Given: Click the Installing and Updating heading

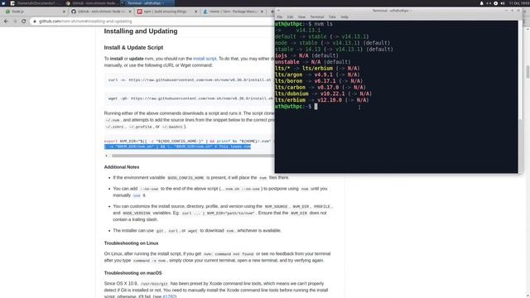Looking at the screenshot, I should (x=141, y=31).
